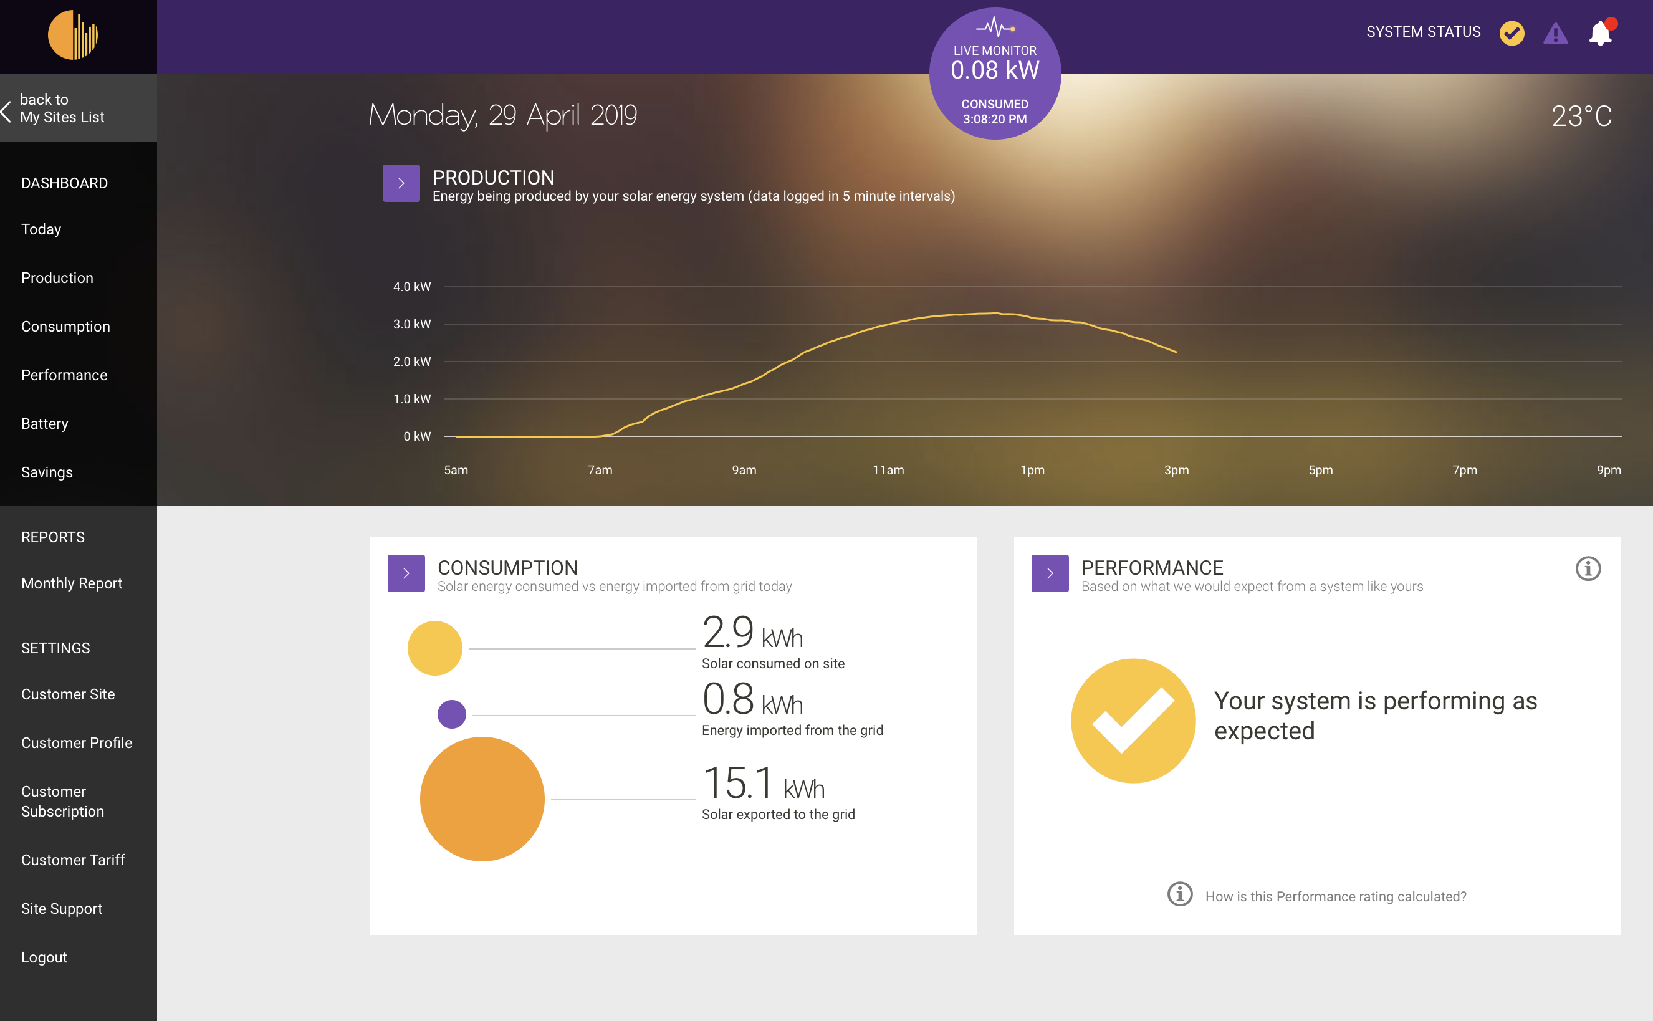Click the warning triangle alert icon
This screenshot has height=1021, width=1653.
(x=1556, y=32)
